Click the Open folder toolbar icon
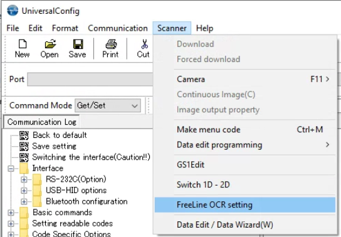Screen dimensions: 341x237 50,44
